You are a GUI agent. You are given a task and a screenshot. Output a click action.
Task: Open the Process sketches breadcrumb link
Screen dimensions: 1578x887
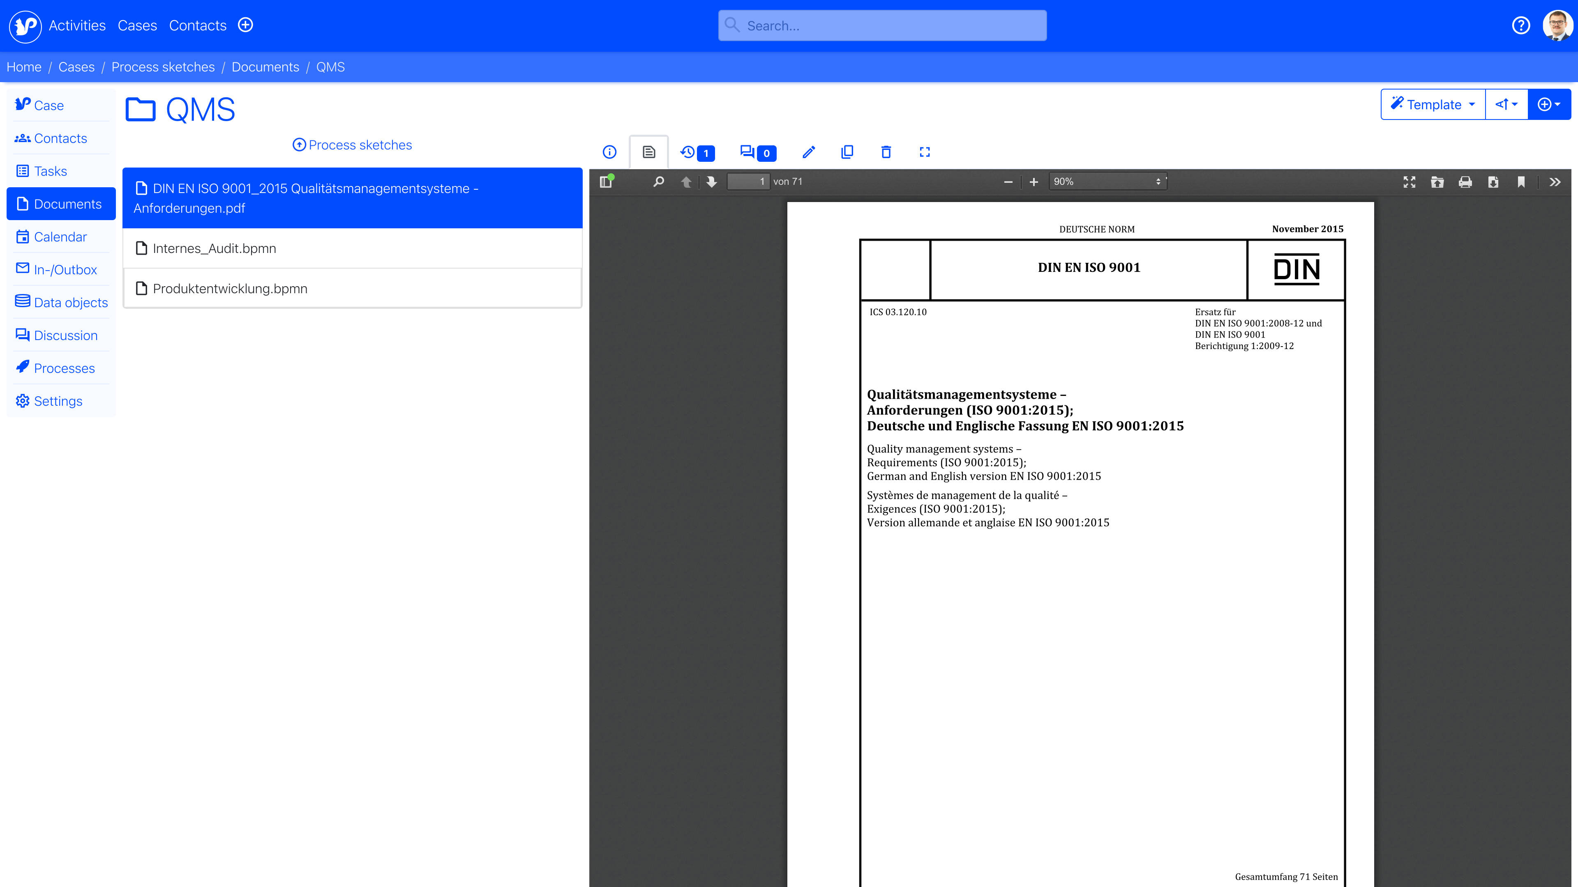point(163,67)
